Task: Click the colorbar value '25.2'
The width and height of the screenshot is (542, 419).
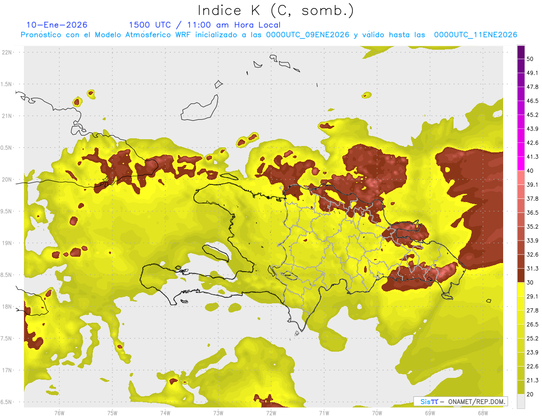Action: pos(533,339)
